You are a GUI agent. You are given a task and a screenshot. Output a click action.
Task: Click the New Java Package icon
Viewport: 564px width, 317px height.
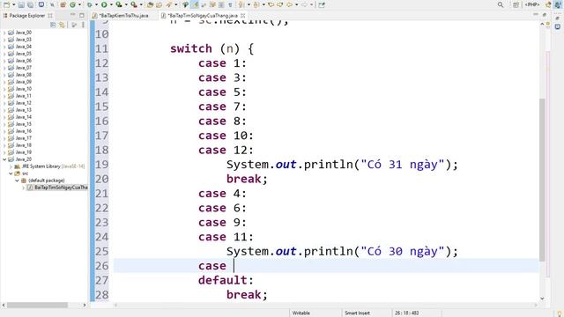coord(63,4)
